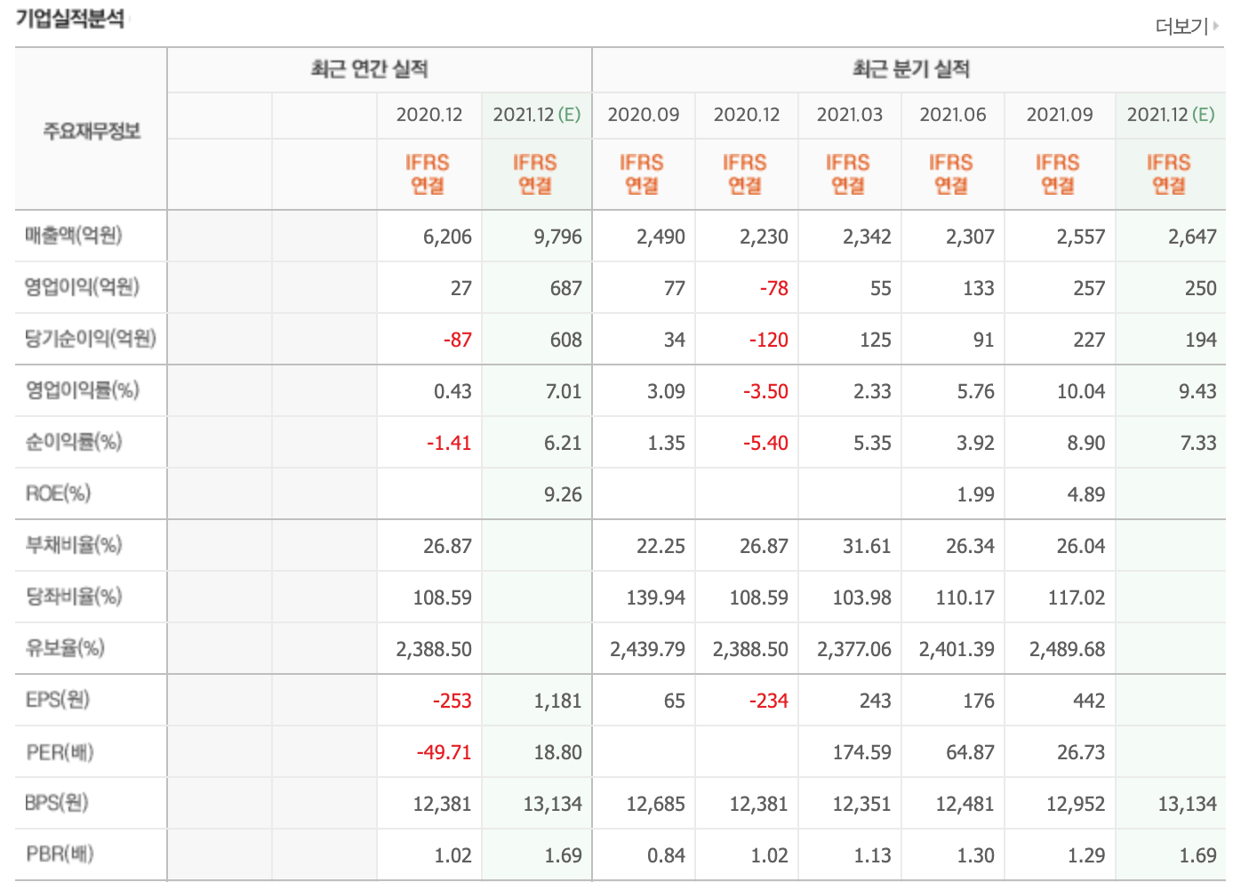The width and height of the screenshot is (1241, 882).
Task: Click quick ratio value 117.02
Action: click(x=1076, y=598)
